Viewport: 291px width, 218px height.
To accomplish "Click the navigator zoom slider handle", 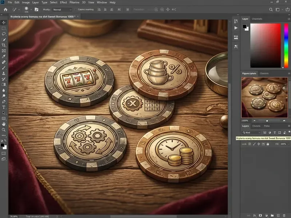I will (x=267, y=121).
